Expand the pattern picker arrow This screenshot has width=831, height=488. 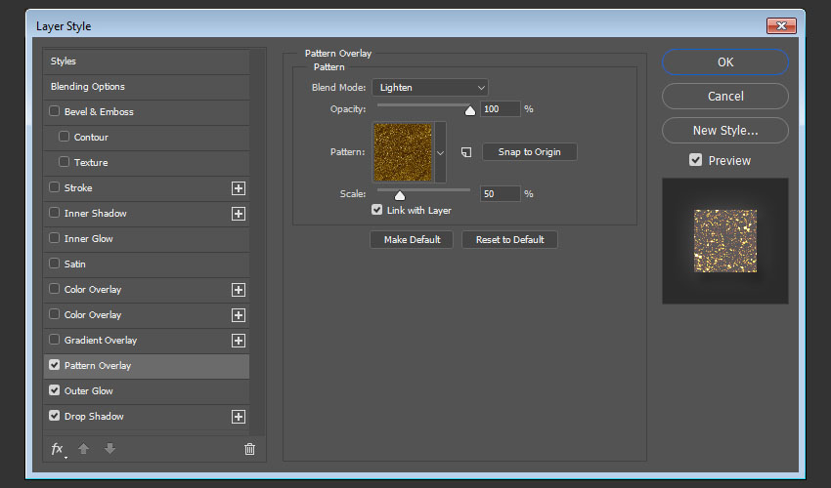point(440,152)
